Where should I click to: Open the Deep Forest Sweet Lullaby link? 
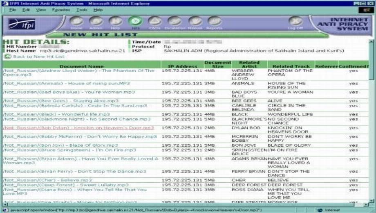coord(66,185)
